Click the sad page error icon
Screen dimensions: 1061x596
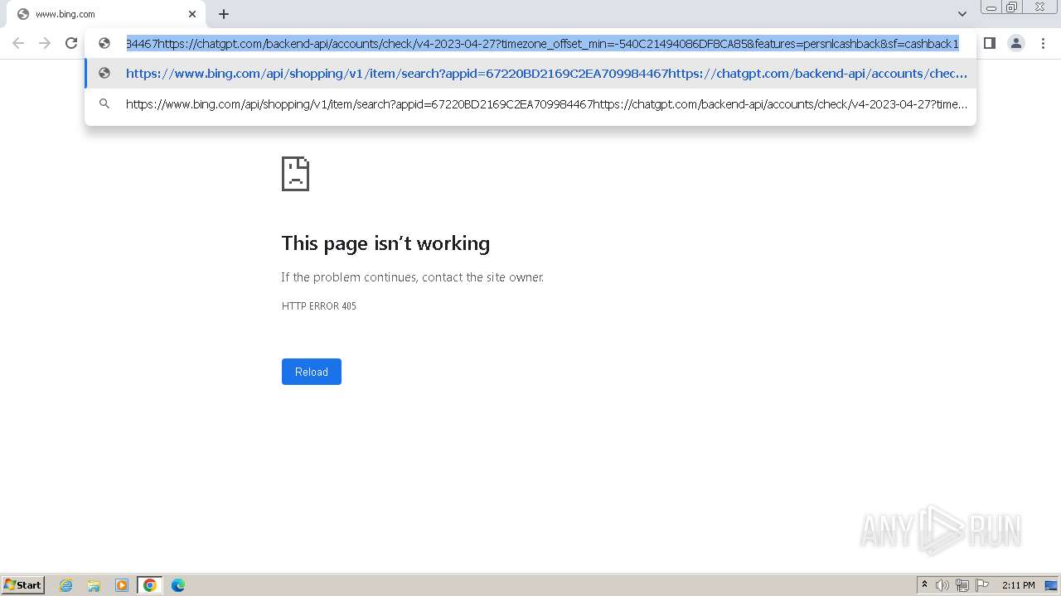click(295, 174)
